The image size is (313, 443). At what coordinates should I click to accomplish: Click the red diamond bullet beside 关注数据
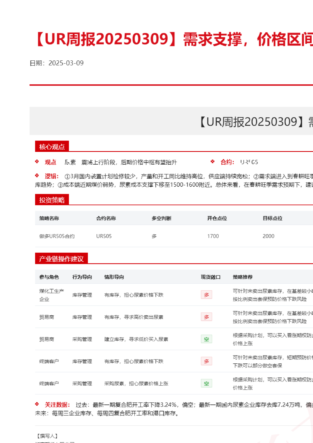click(x=37, y=404)
